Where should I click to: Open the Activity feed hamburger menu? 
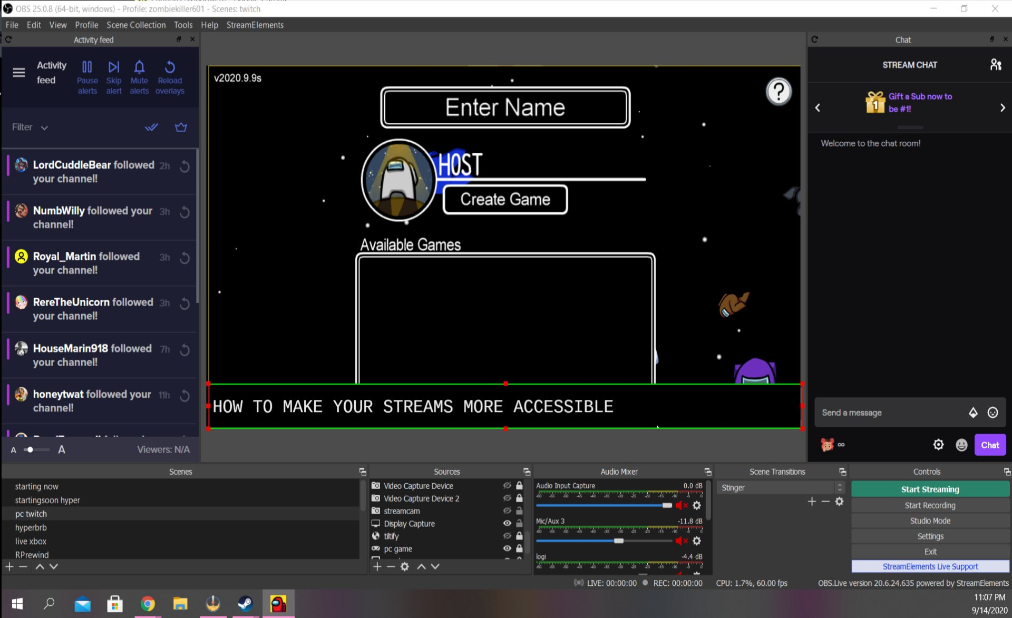19,72
